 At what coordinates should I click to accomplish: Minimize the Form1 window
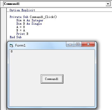click(70, 44)
